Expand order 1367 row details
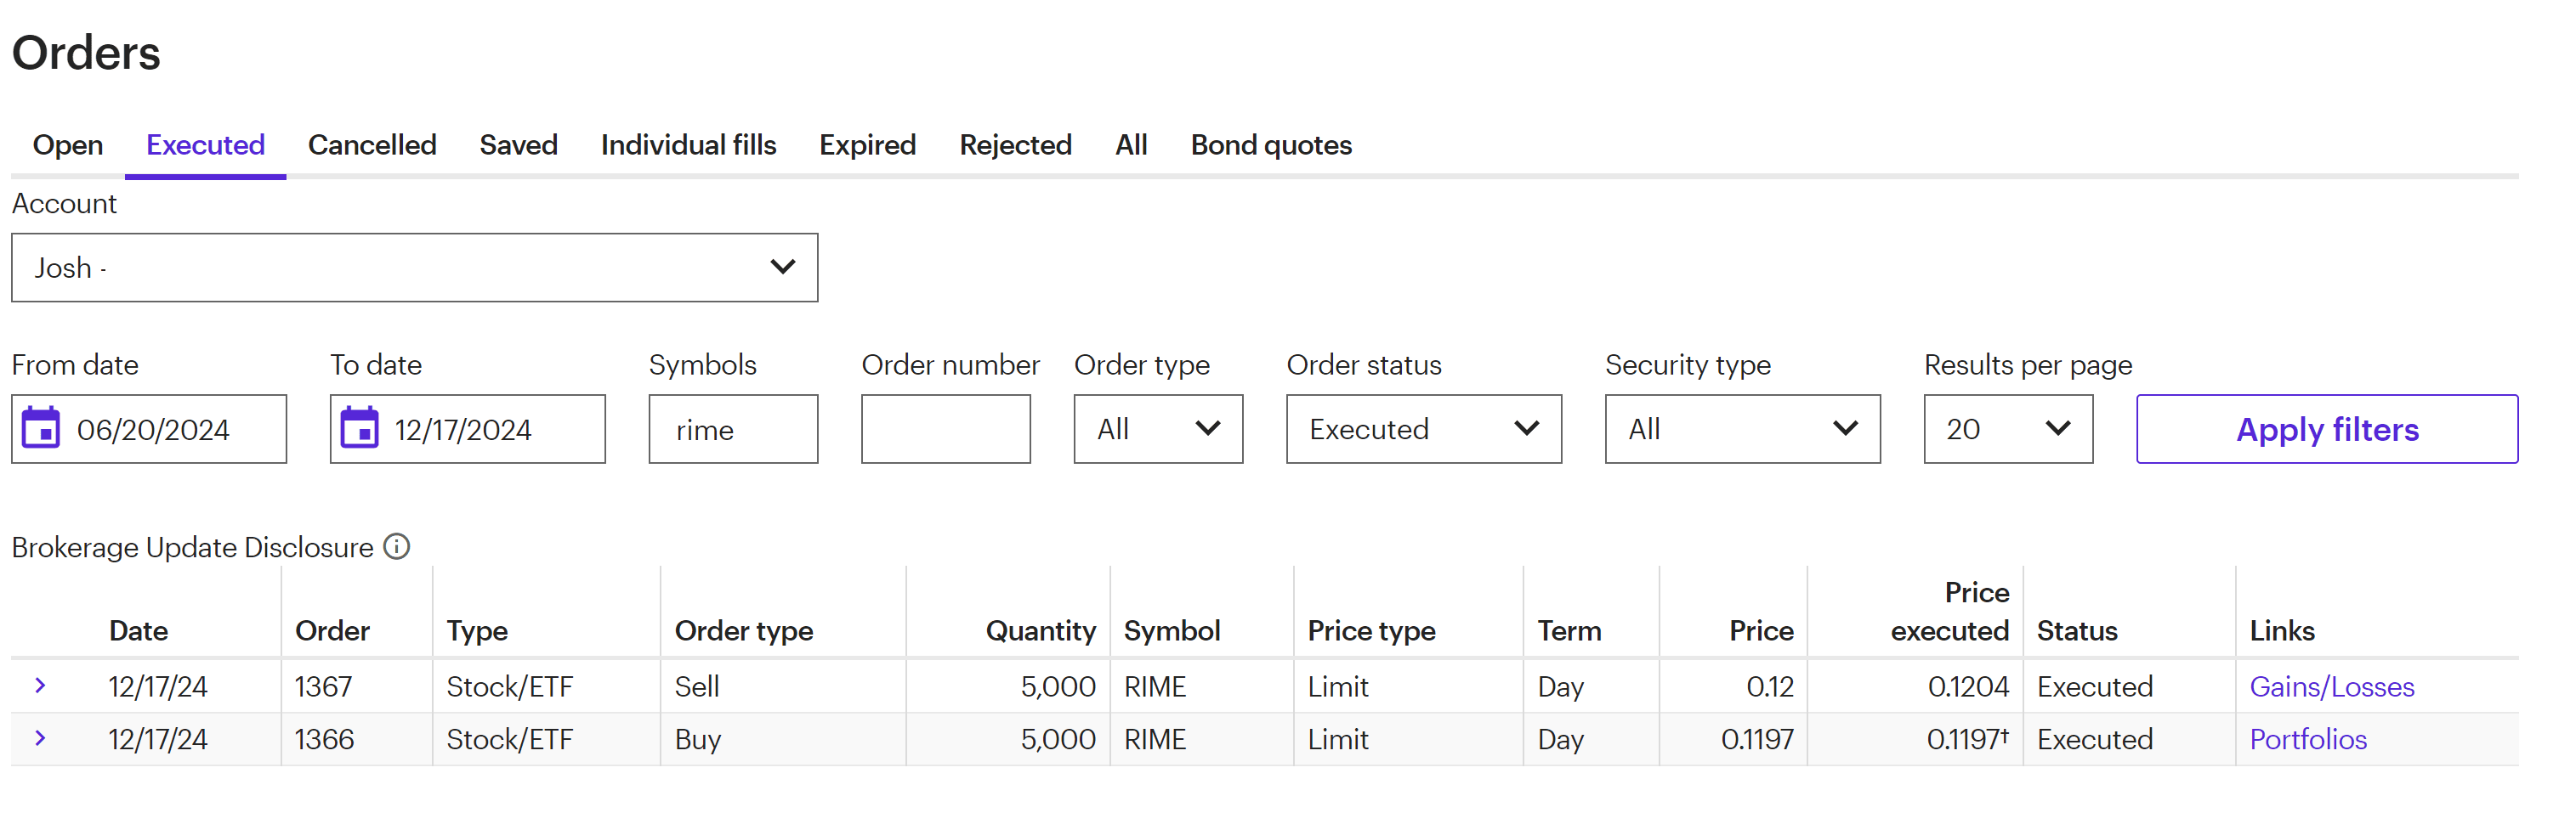This screenshot has width=2576, height=824. [x=40, y=686]
